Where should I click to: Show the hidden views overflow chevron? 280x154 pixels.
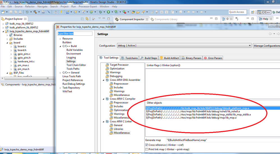point(237,19)
